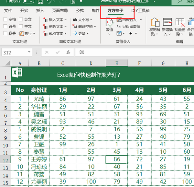Click the 插入文本 tool icon
The height and width of the screenshot is (187, 194).
pyautogui.click(x=45, y=19)
